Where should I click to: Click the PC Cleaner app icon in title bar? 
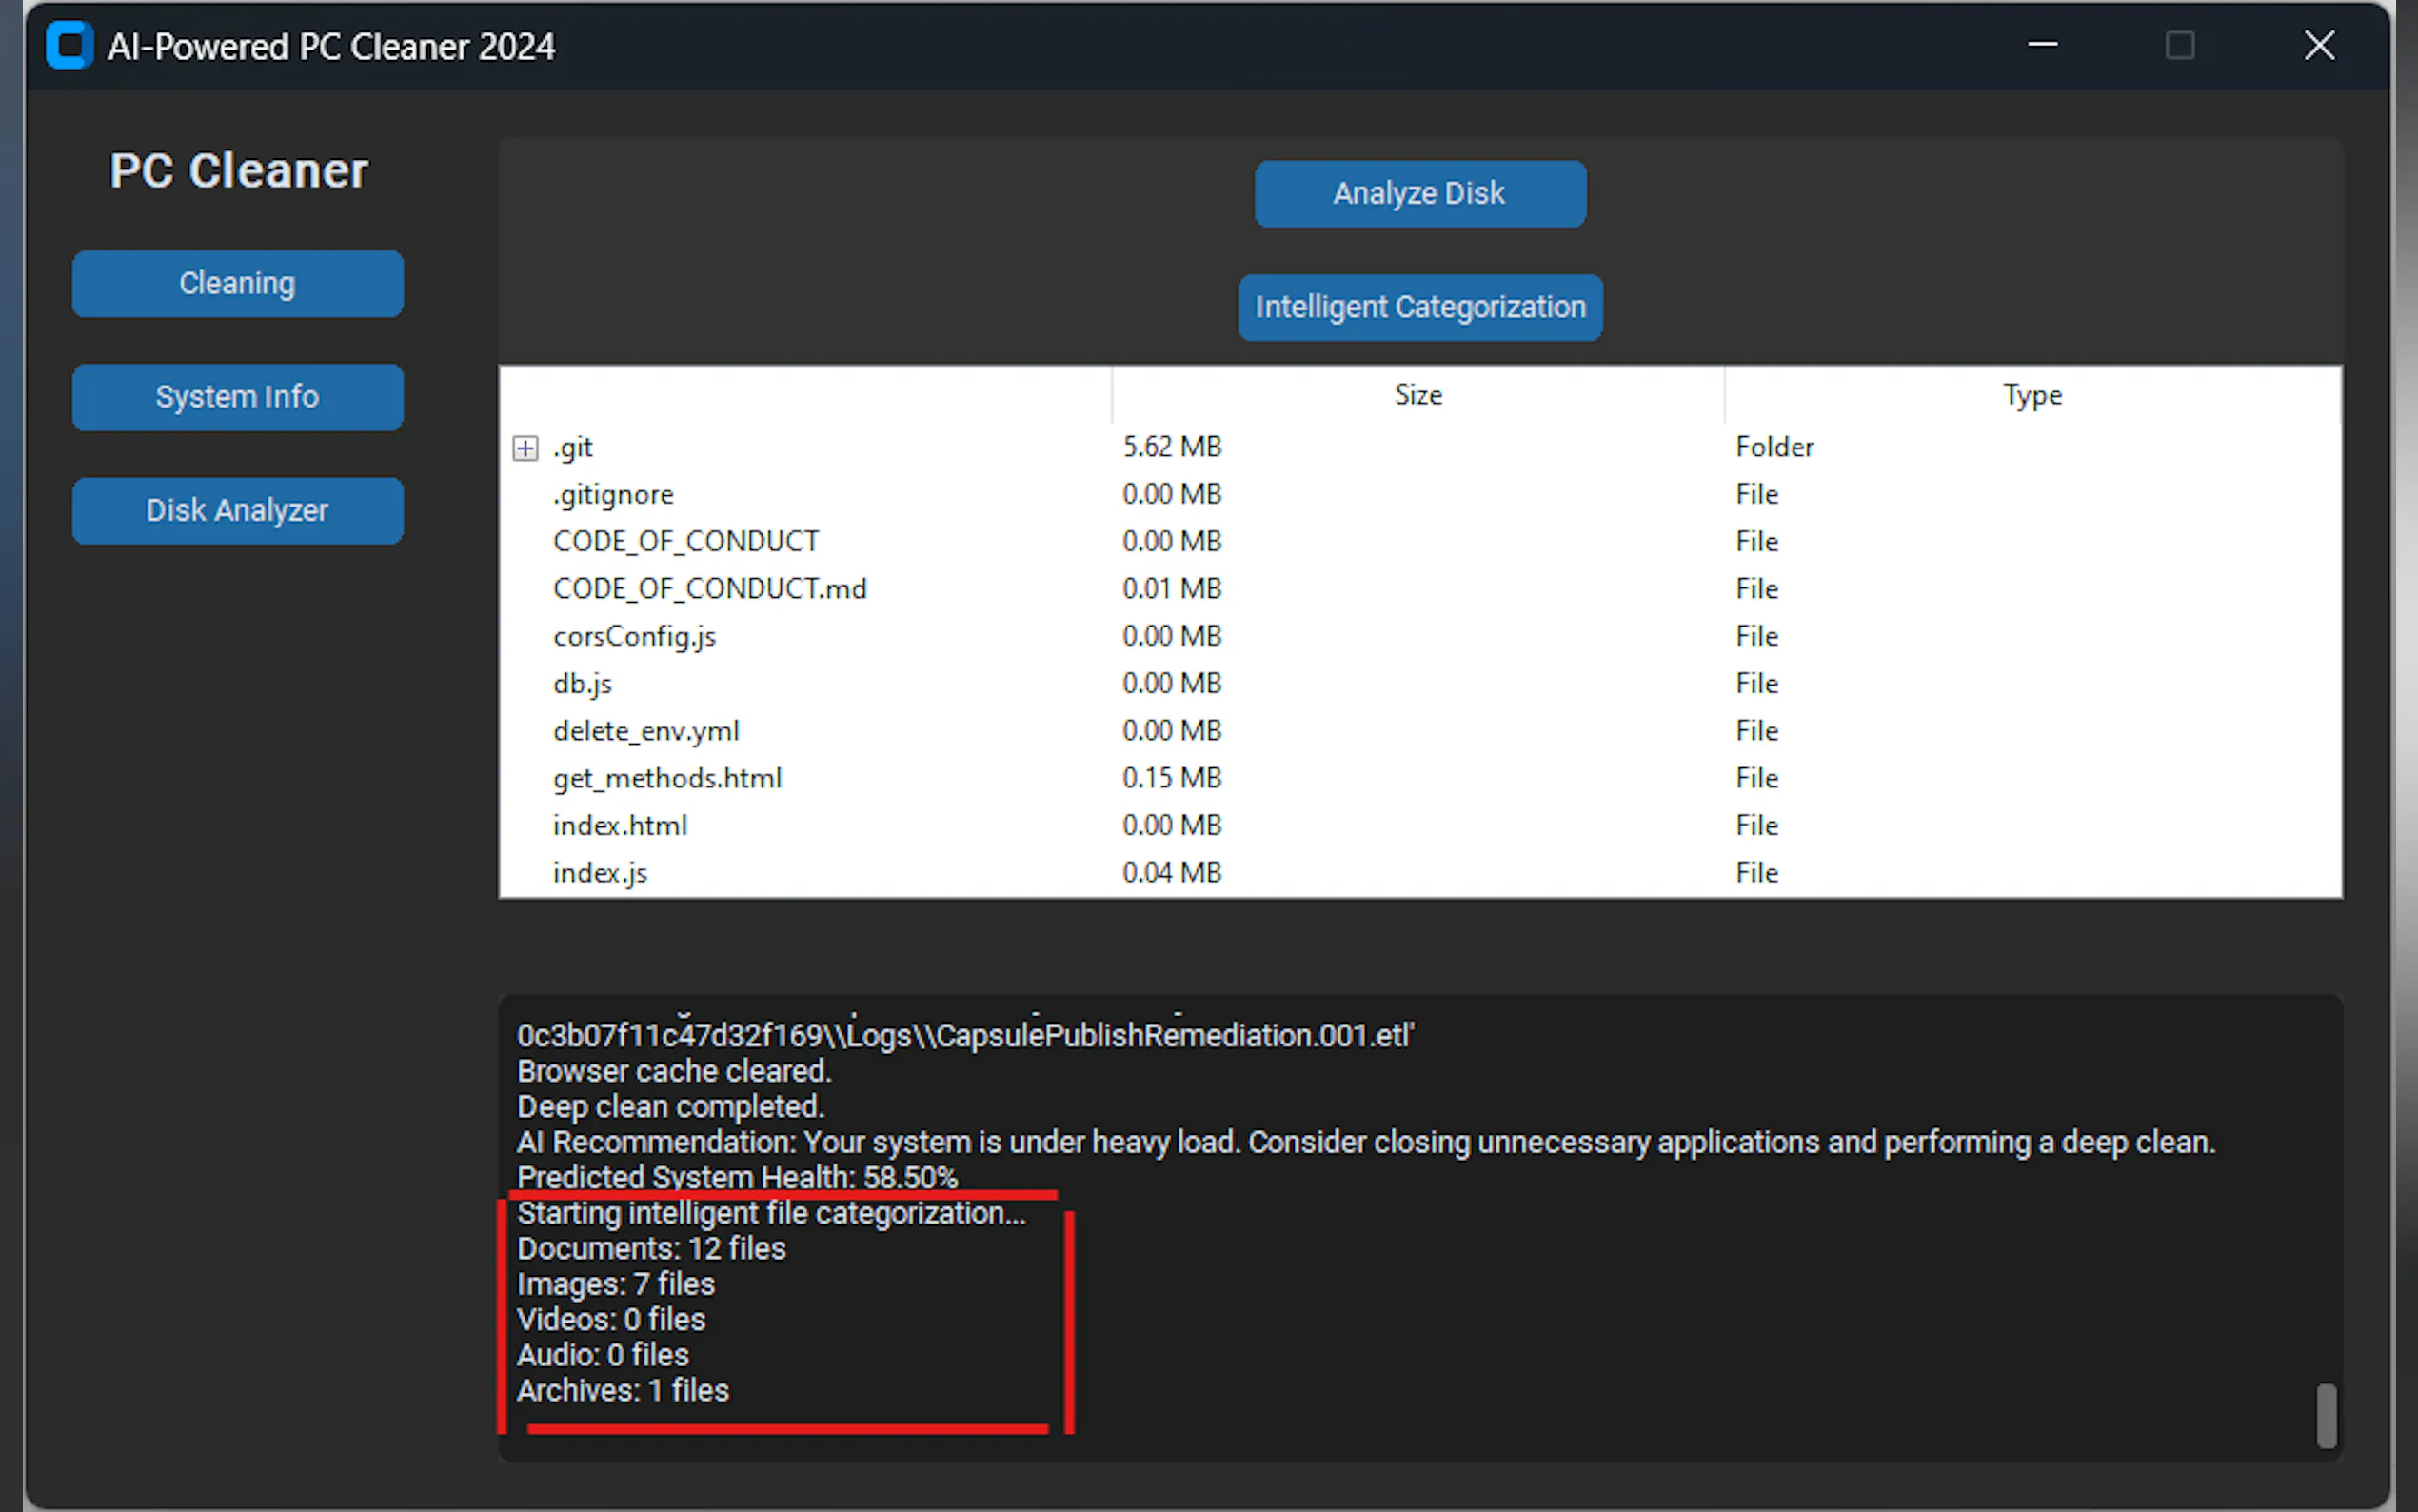pos(69,46)
